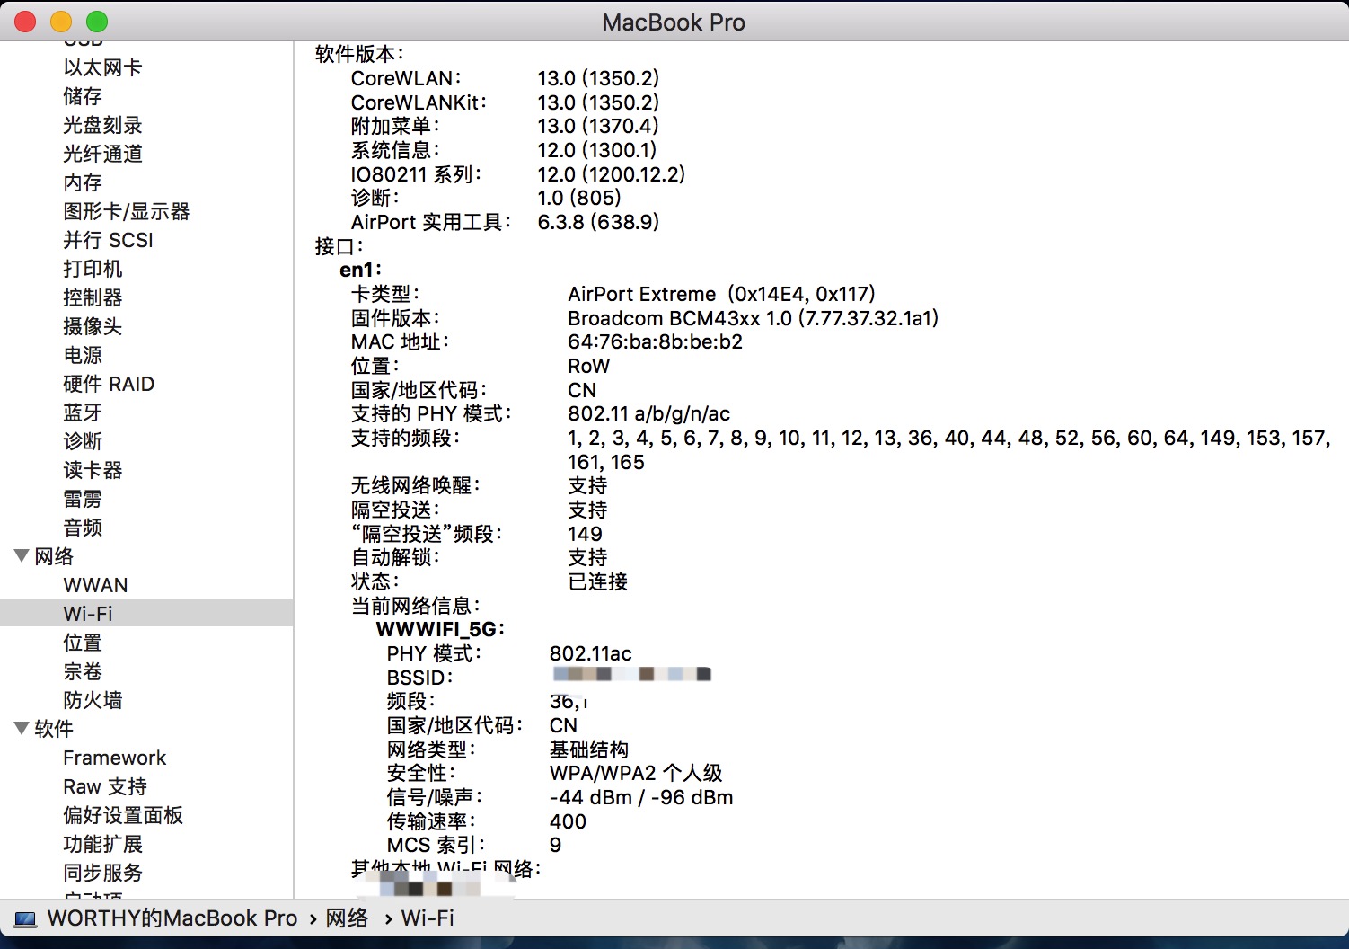Select 以太网卡 in the sidebar
This screenshot has width=1349, height=949.
click(x=102, y=67)
